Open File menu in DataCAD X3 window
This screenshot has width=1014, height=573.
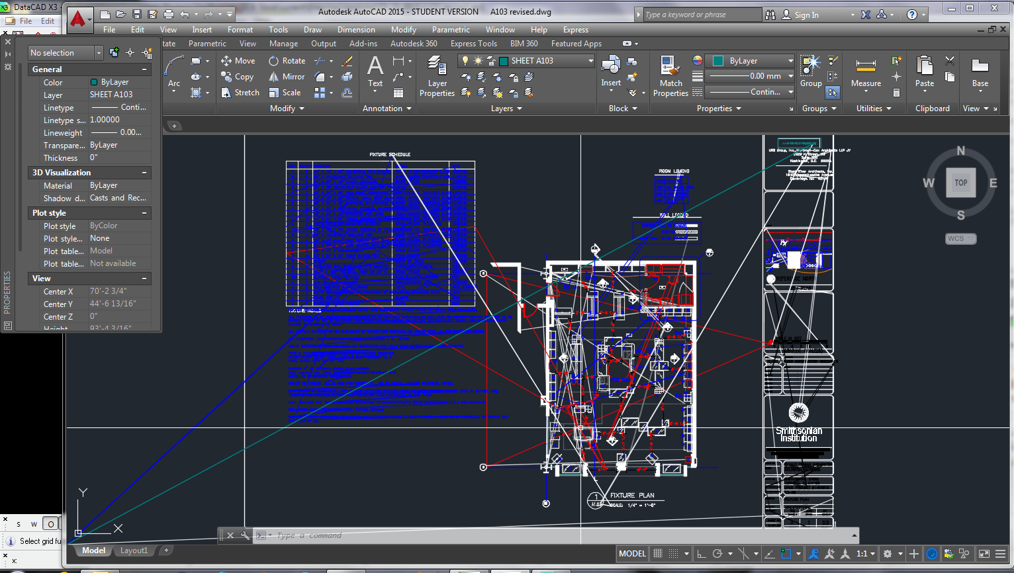(26, 21)
